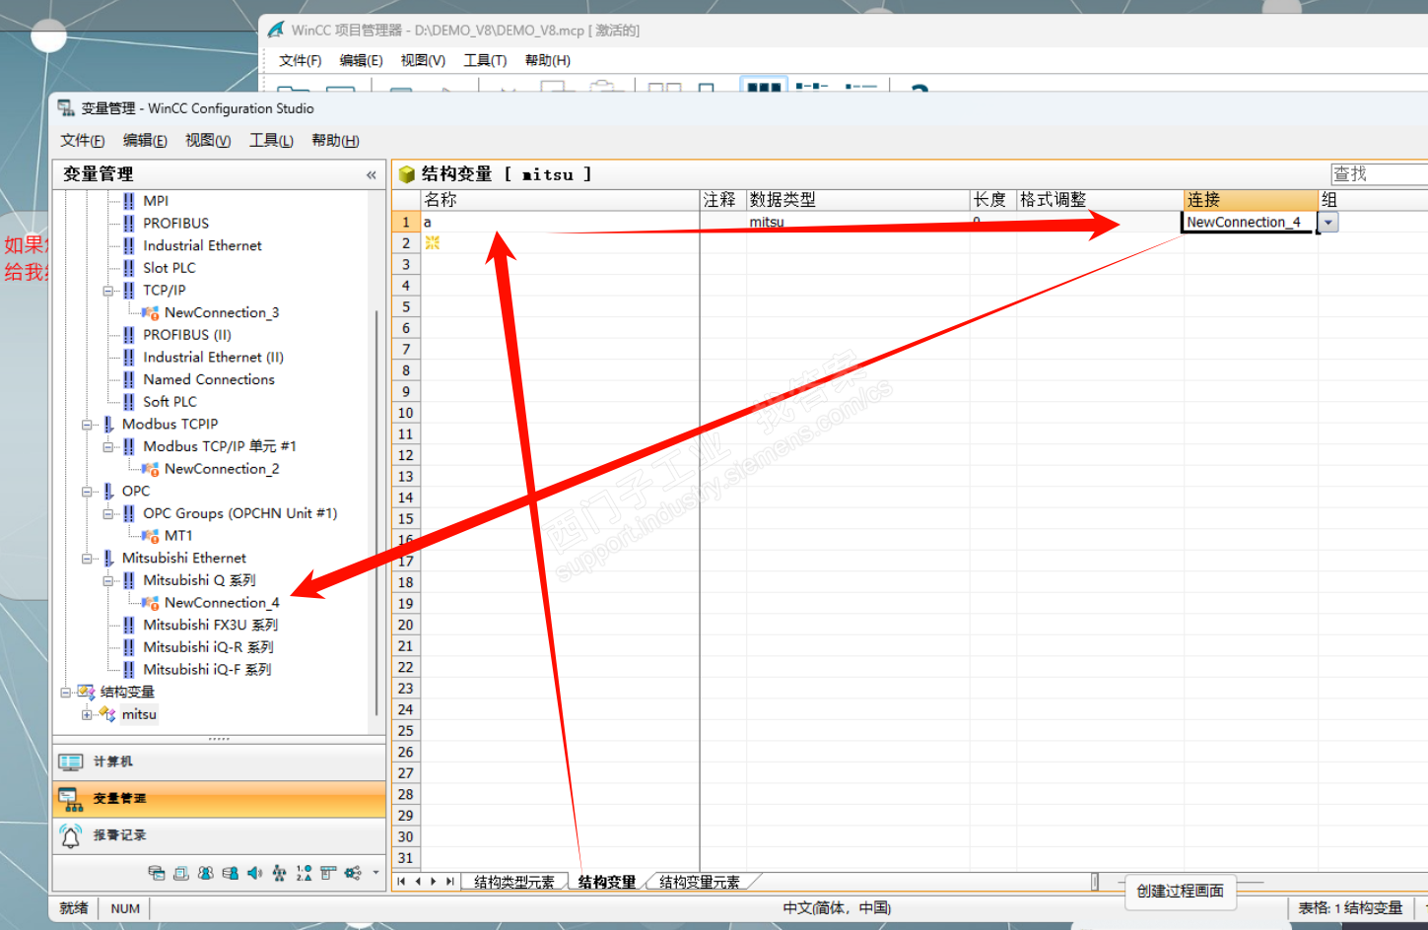Click the 查找 search field

pos(1379,174)
